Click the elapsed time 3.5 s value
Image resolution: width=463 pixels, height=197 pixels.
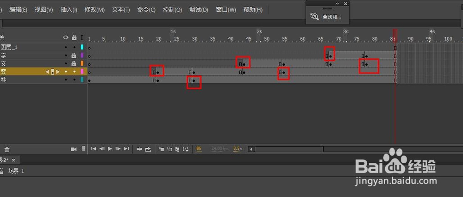coord(238,148)
